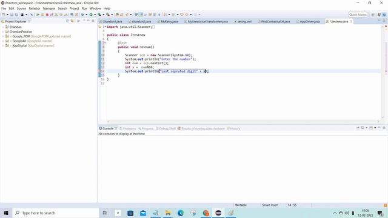Close the Jtestnew.java editor tab

[350, 22]
